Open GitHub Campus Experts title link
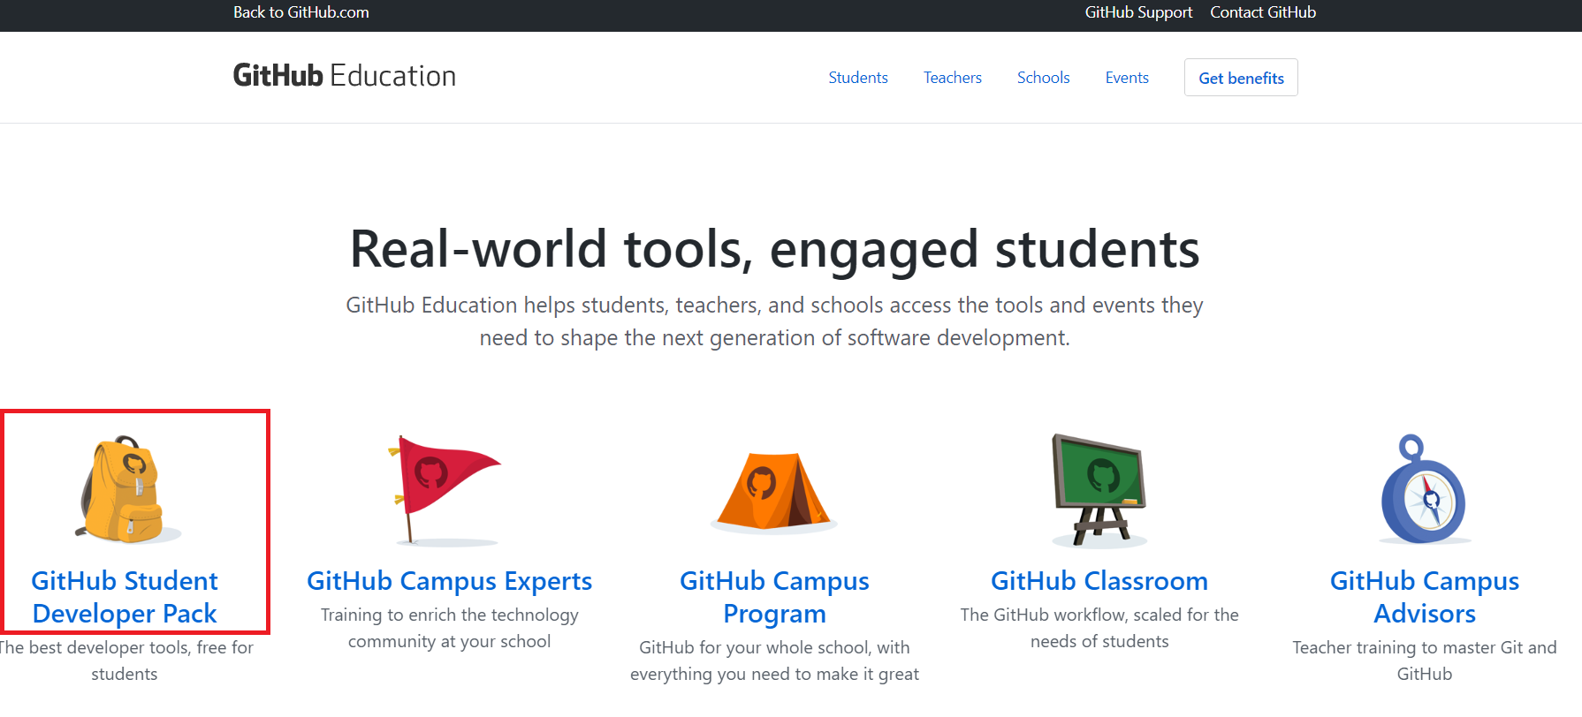Image resolution: width=1582 pixels, height=717 pixels. point(449,581)
